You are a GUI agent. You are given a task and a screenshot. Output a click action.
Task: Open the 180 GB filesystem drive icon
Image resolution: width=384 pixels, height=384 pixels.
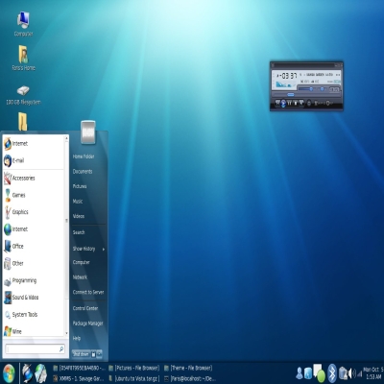click(23, 95)
